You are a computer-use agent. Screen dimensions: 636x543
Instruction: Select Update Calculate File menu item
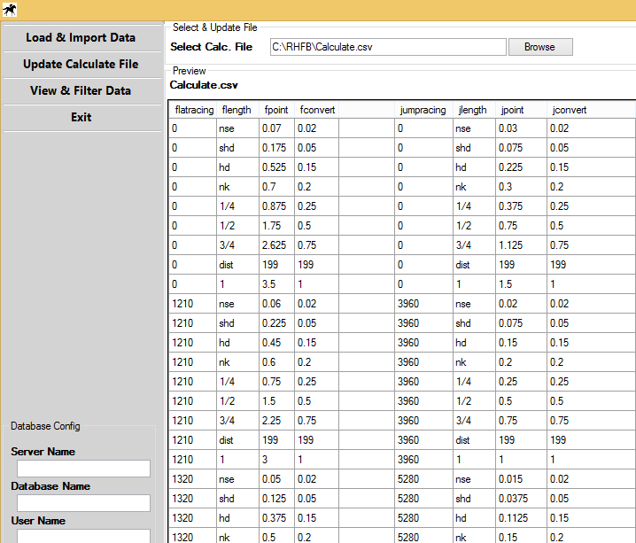point(81,65)
